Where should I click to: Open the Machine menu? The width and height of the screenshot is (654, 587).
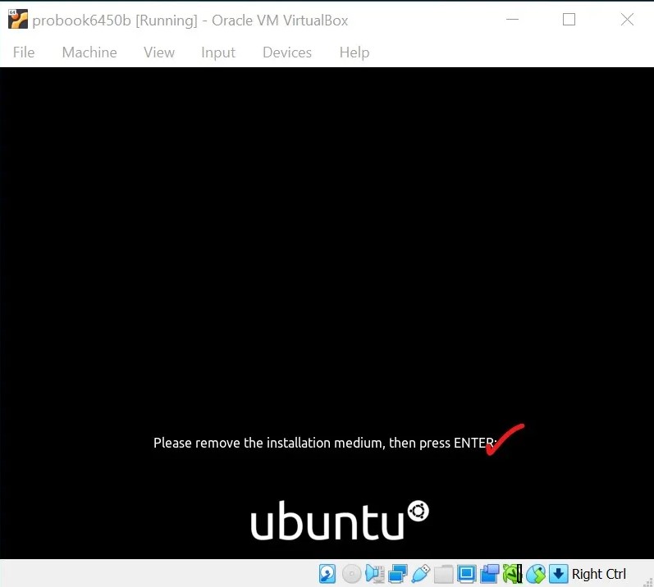[x=89, y=52]
